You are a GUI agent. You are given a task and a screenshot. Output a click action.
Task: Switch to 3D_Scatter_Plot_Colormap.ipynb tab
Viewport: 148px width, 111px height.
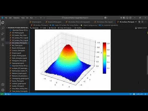[x=78, y=22]
